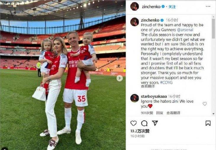Like starboysakaaa's comment heart
Viewport: 216px width, 150px height.
point(204,104)
